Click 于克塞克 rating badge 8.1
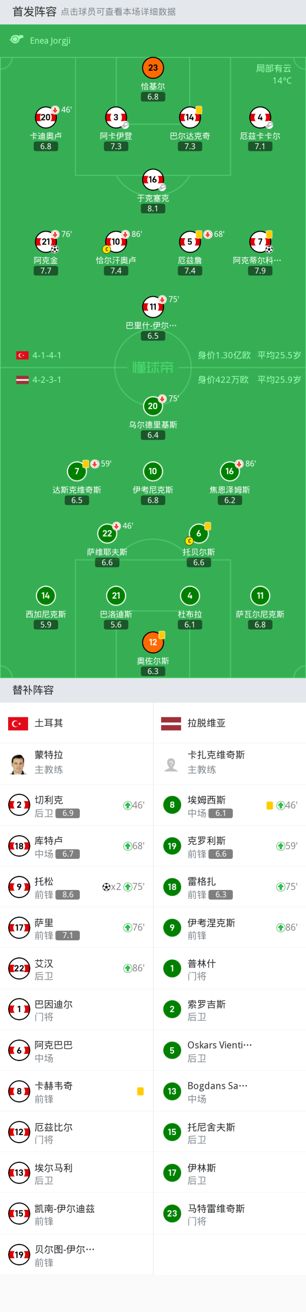The image size is (306, 1312). (x=153, y=208)
